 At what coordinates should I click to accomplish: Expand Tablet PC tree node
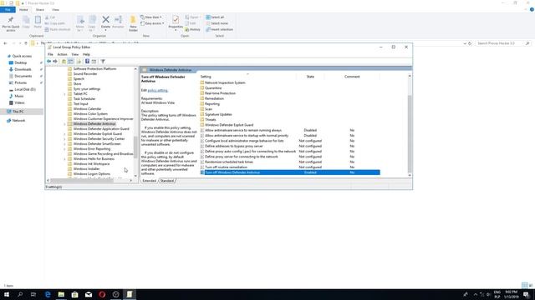(x=64, y=94)
